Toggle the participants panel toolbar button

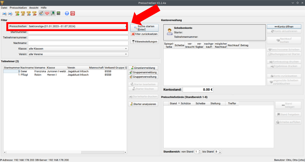(41, 13)
